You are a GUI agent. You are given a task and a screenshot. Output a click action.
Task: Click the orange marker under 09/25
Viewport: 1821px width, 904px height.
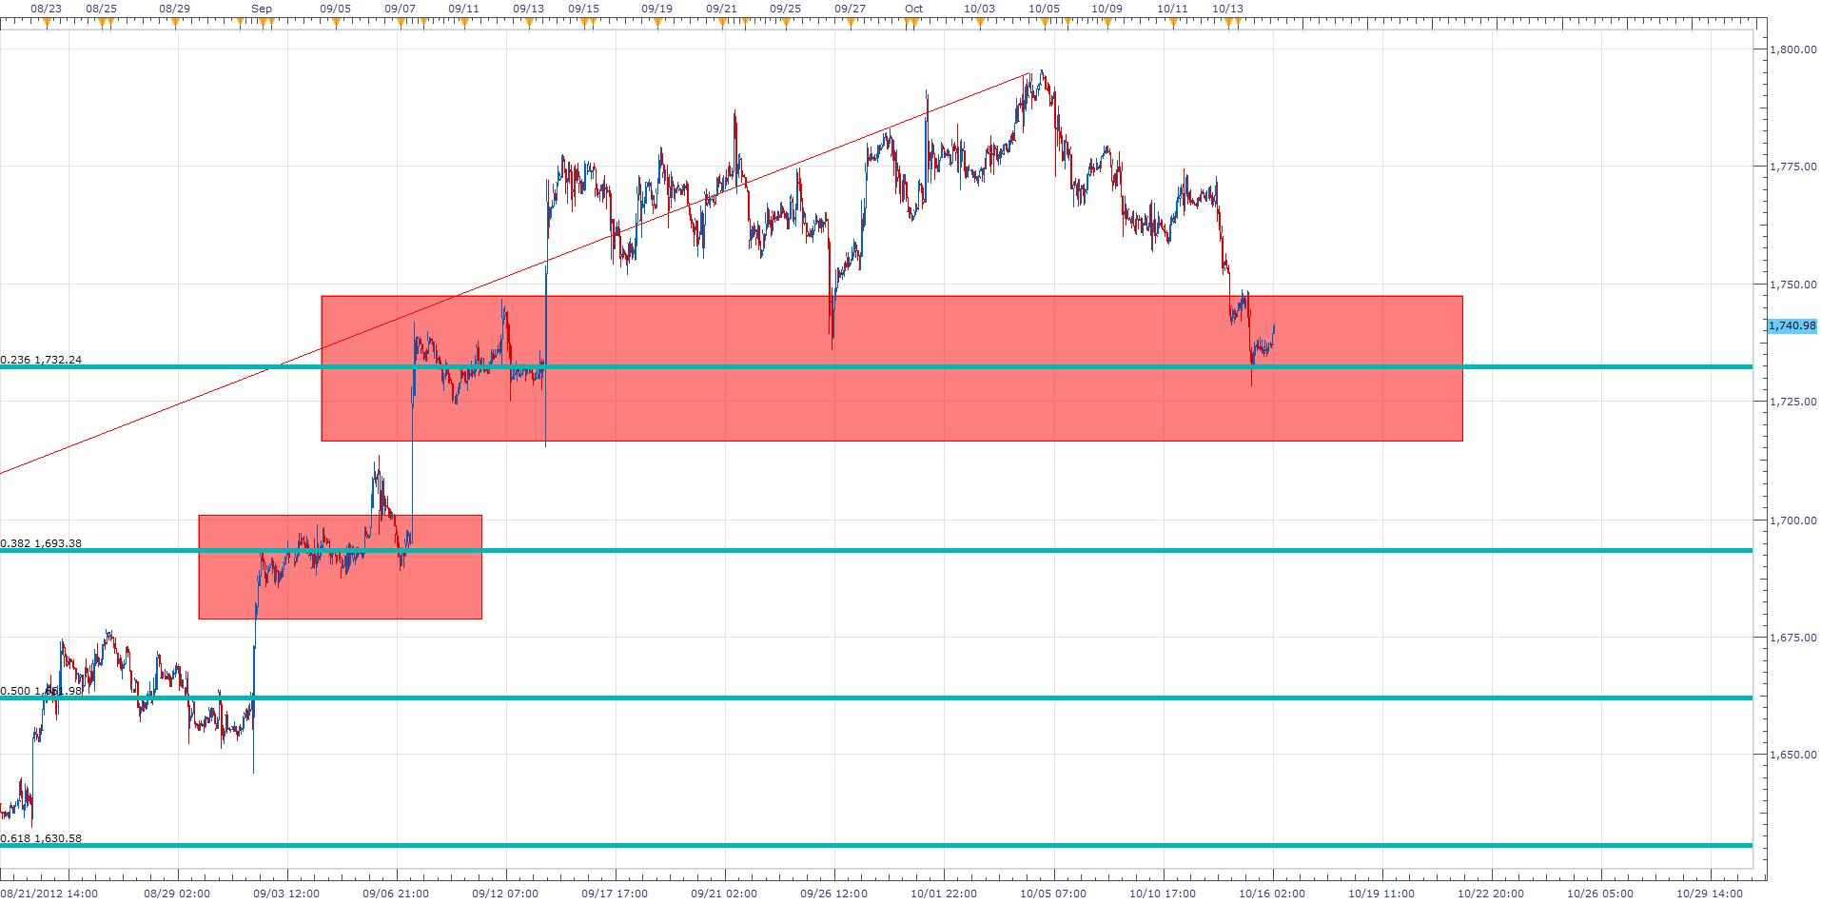[x=786, y=25]
